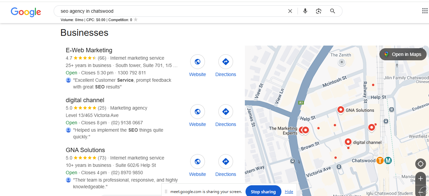
Task: Recenter the map on your location
Action: tap(421, 164)
